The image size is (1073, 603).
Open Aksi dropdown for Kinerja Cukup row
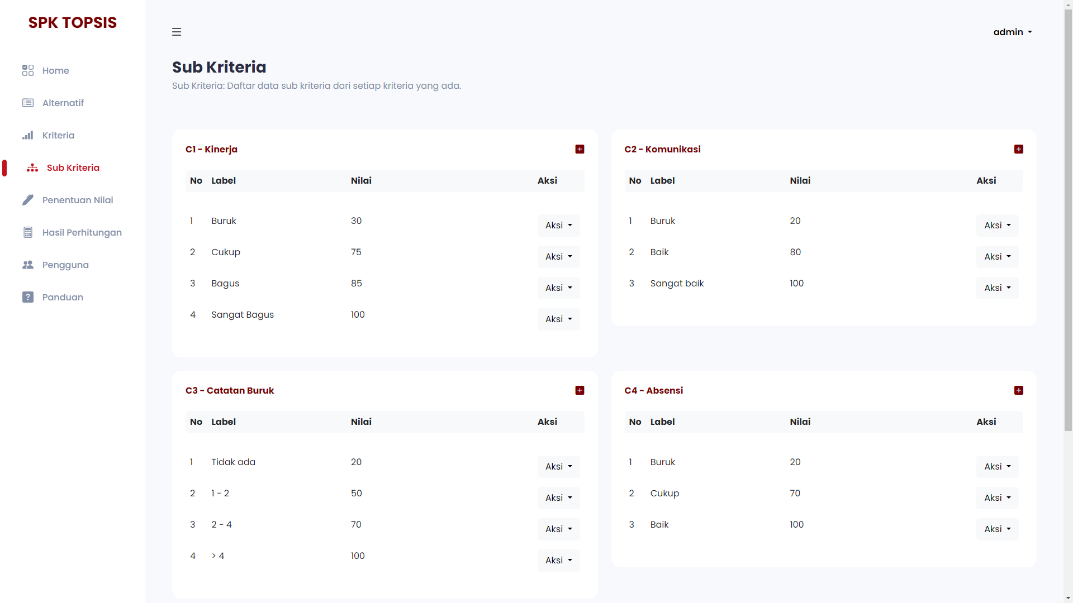(559, 257)
